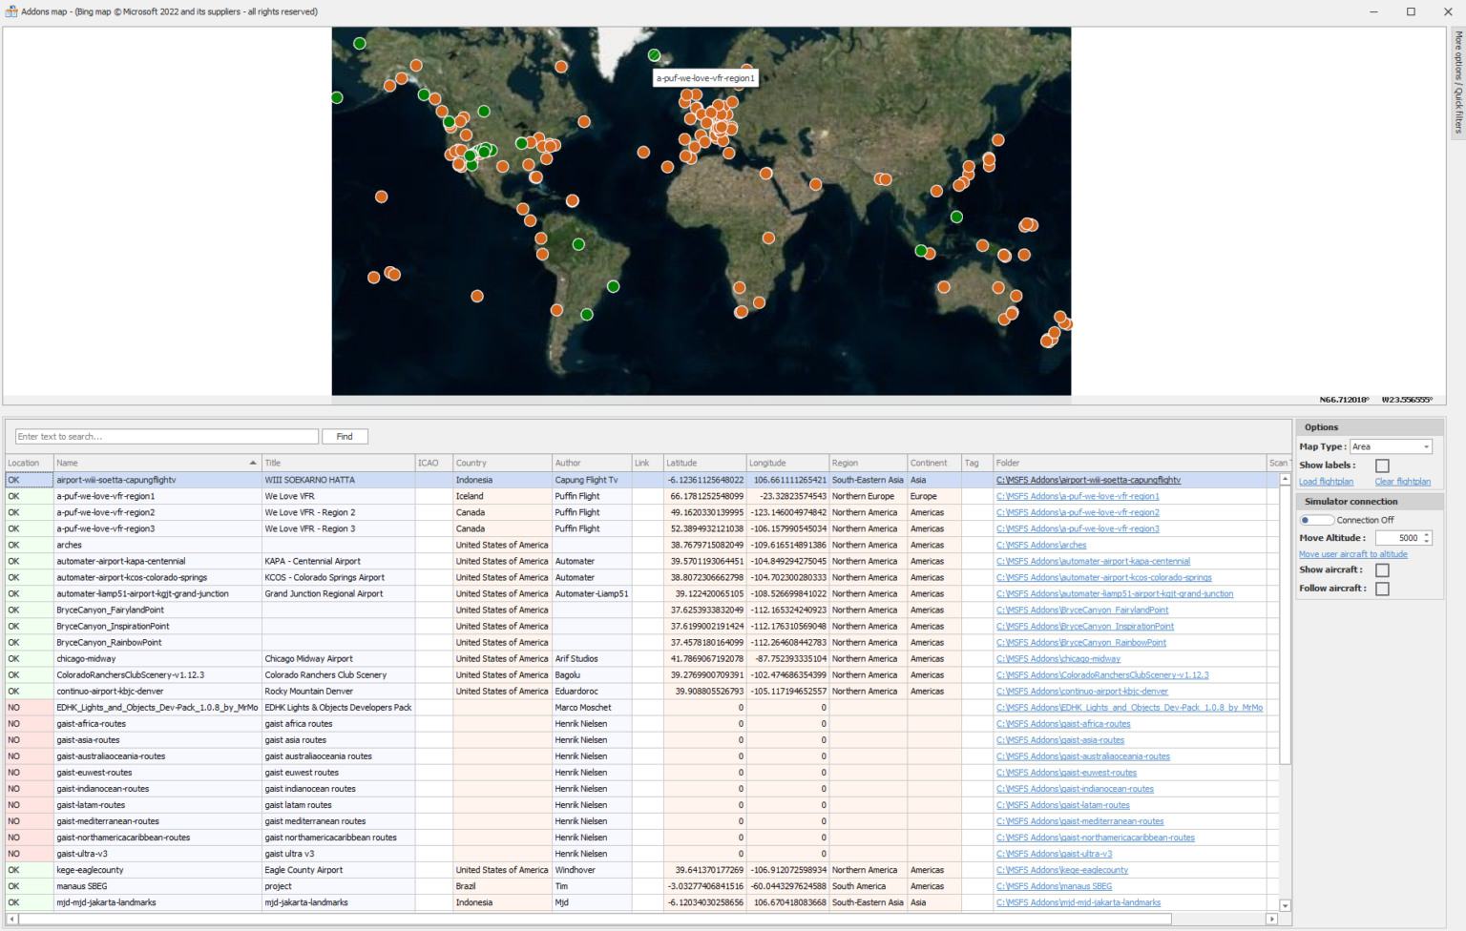Open the folder link for C:\MSFS Addons\arches
The height and width of the screenshot is (931, 1466).
pos(1040,545)
